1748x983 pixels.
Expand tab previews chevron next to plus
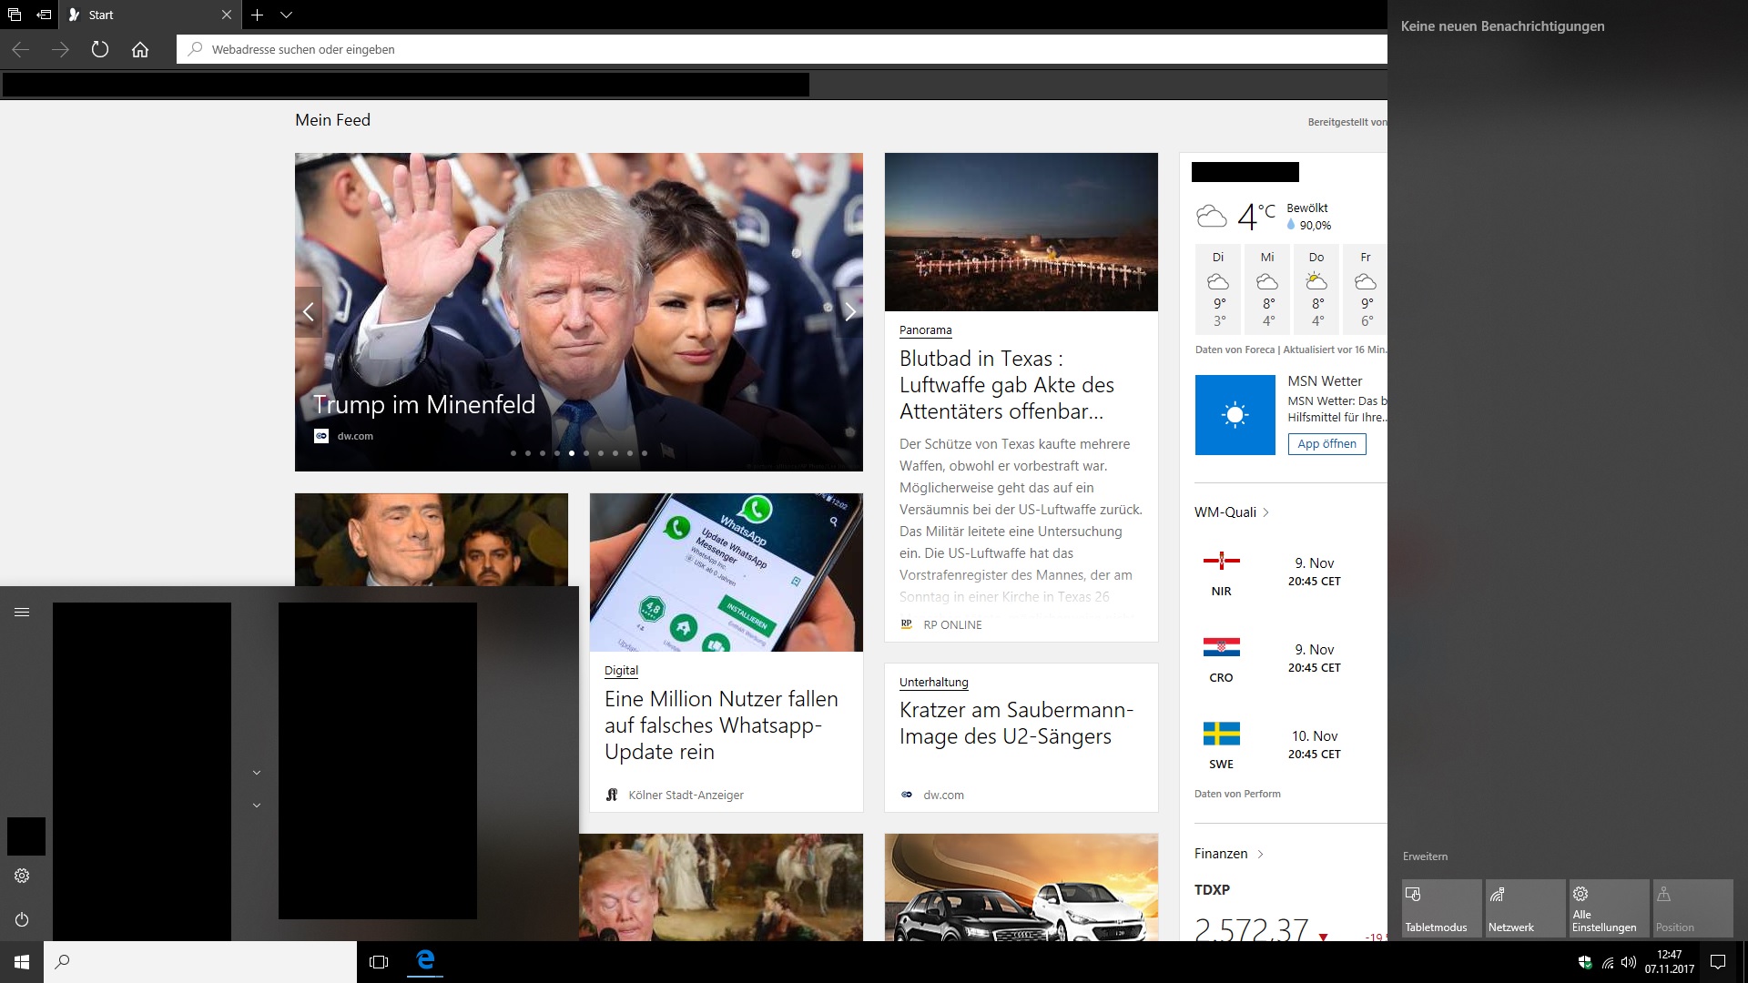286,15
